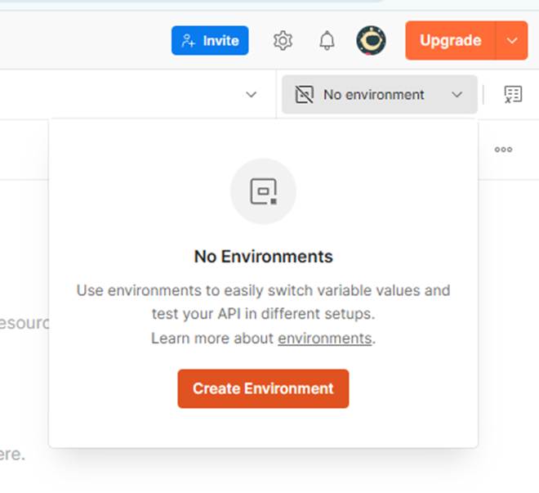Viewport: 539px width, 493px height.
Task: Click the round environment icon in popup
Action: (263, 191)
